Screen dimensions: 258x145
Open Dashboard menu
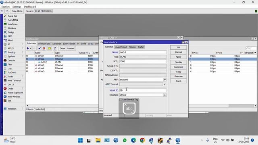click(30, 7)
